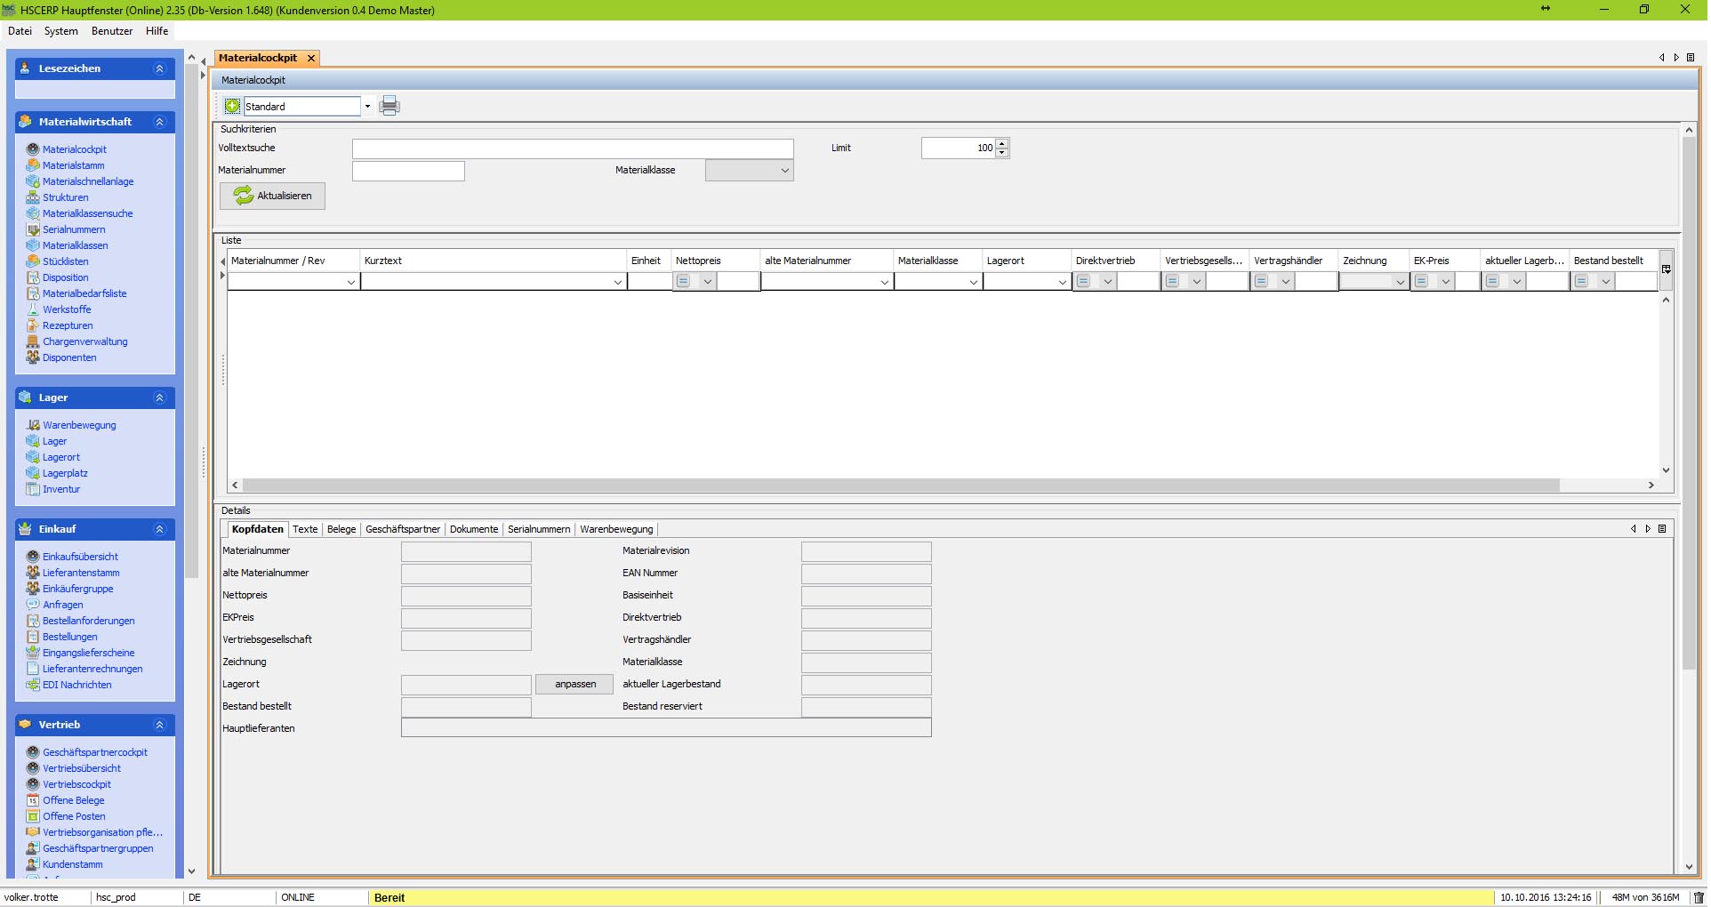Click the trash icon in status bar
Viewport: 1711px width, 907px height.
point(1699,897)
